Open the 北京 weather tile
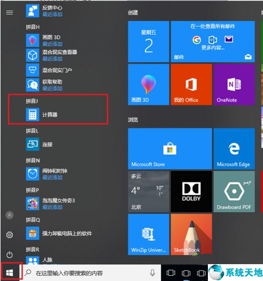Screen dimensions: 263x281 tap(149, 192)
